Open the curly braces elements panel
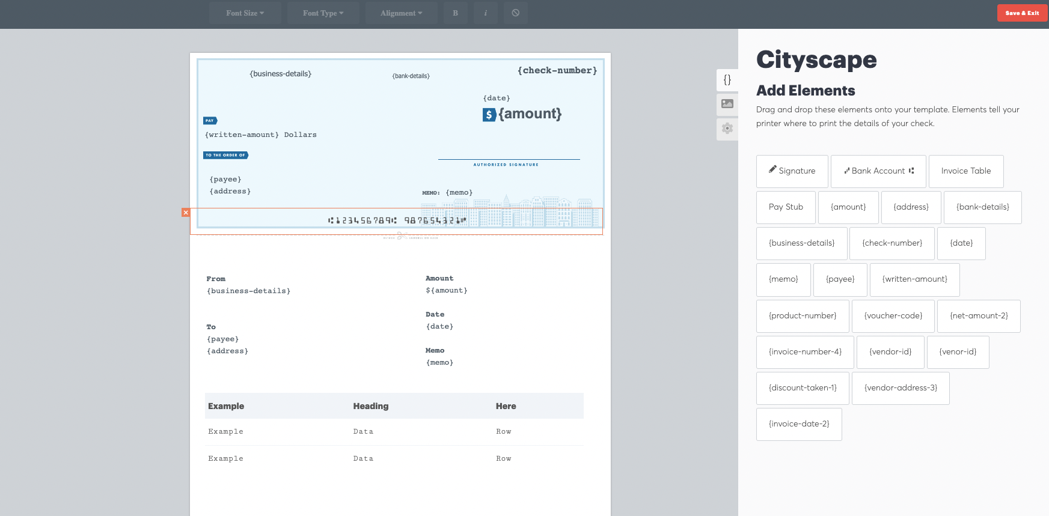This screenshot has width=1049, height=516. [727, 80]
